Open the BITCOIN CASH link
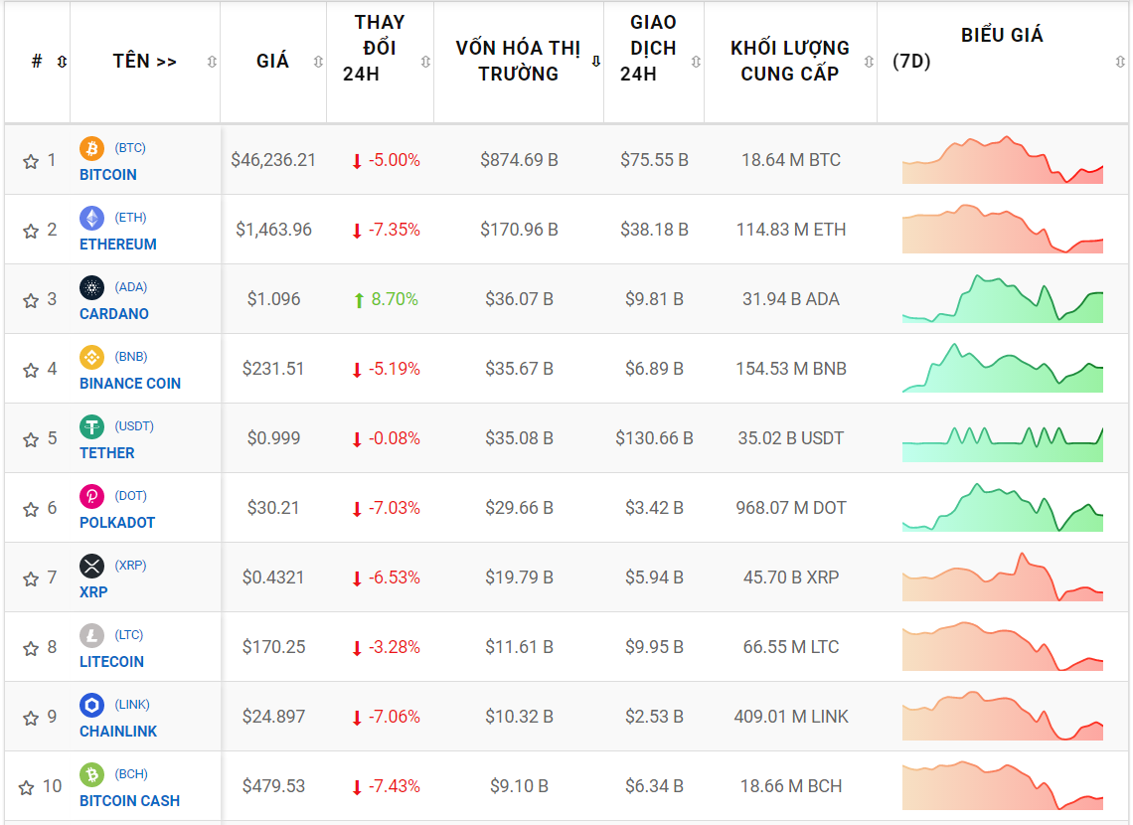The width and height of the screenshot is (1133, 825). click(x=129, y=801)
